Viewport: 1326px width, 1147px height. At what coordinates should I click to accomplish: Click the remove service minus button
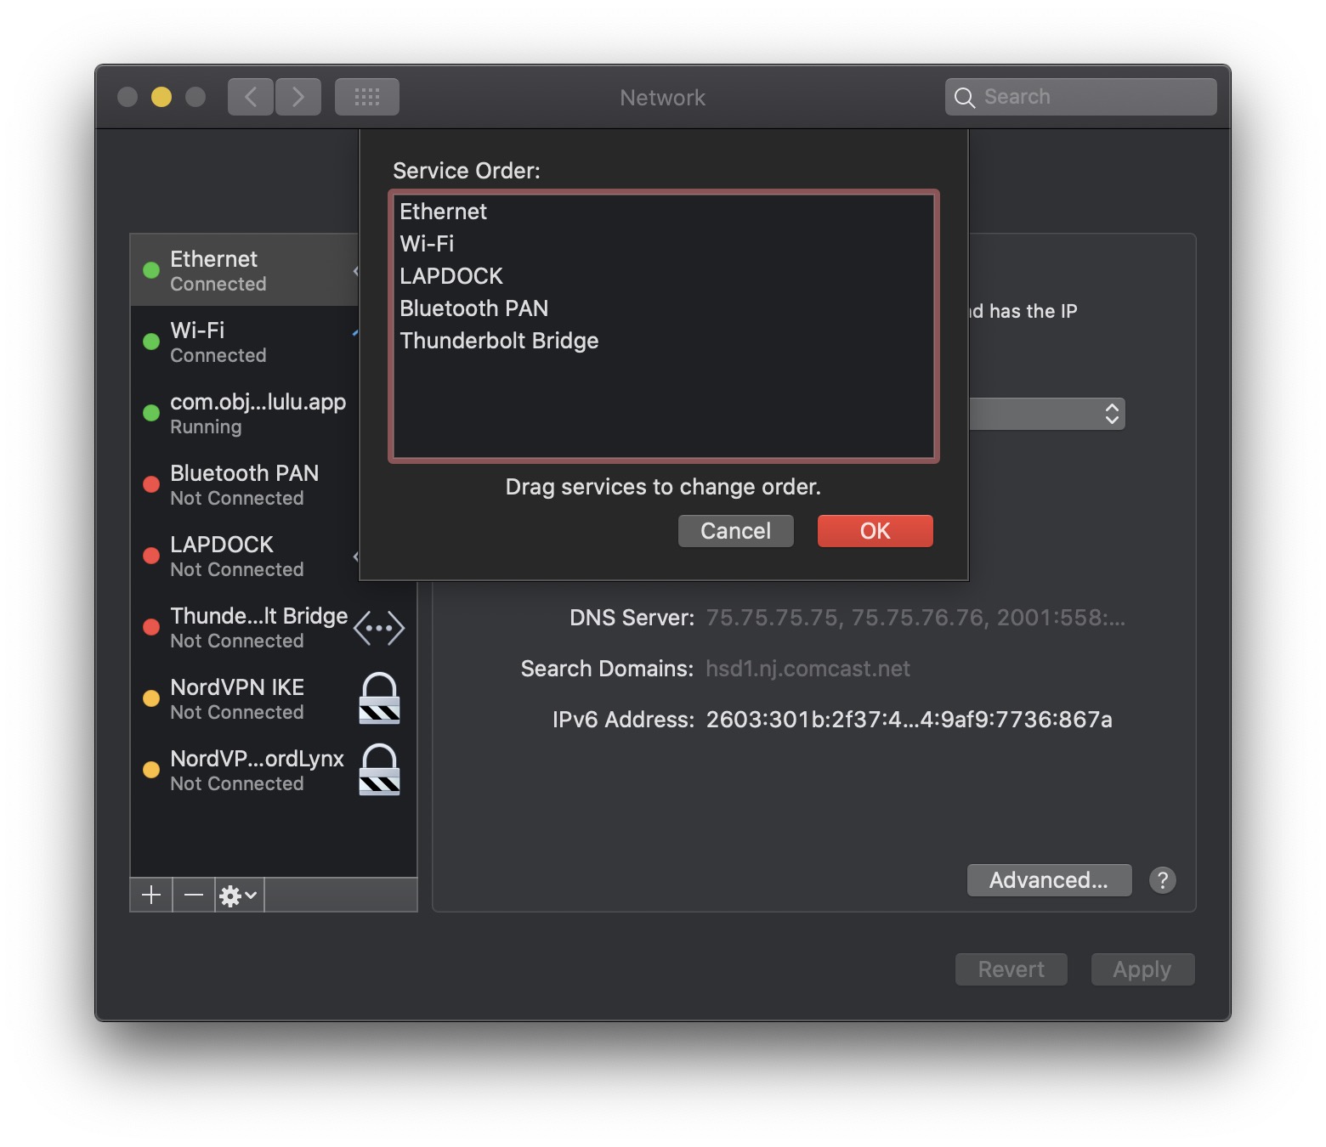(194, 895)
